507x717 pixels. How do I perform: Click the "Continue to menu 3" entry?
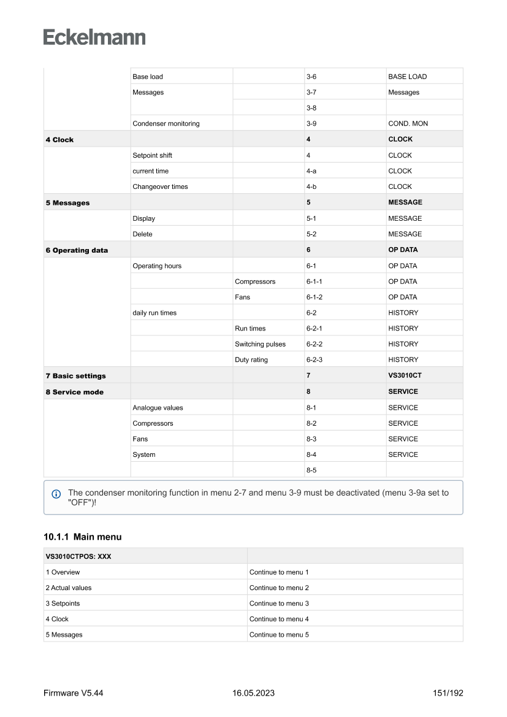point(279,604)
